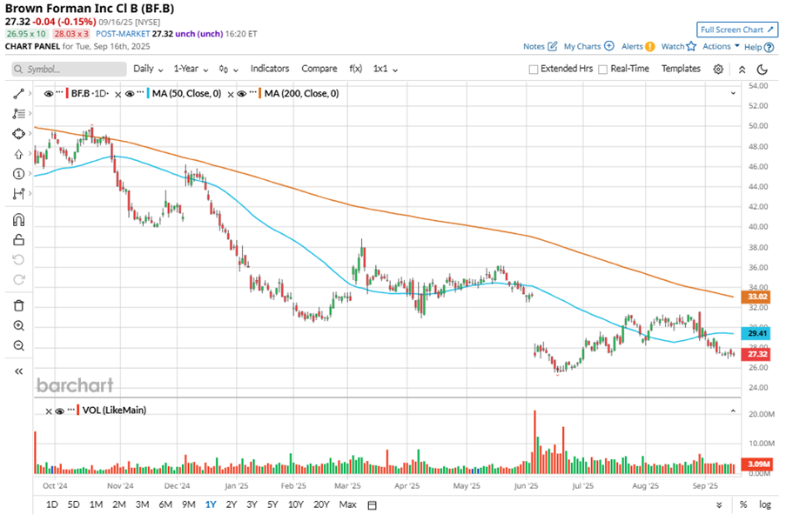
Task: Click the 27.32 price label on axis
Action: 757,354
